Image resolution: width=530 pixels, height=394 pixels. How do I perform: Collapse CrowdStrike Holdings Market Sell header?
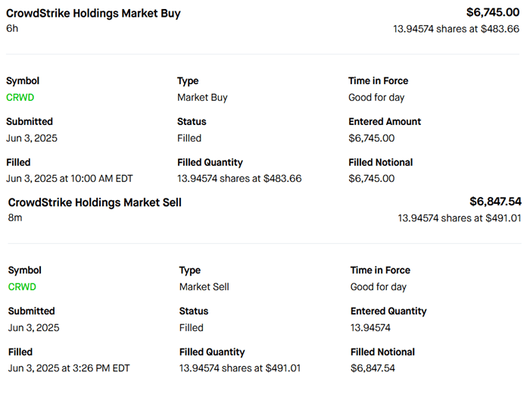pyautogui.click(x=95, y=202)
